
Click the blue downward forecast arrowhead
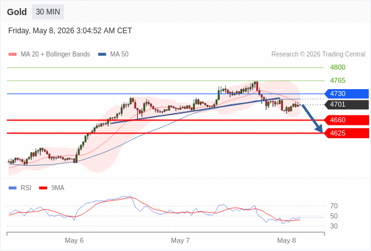[x=319, y=129]
